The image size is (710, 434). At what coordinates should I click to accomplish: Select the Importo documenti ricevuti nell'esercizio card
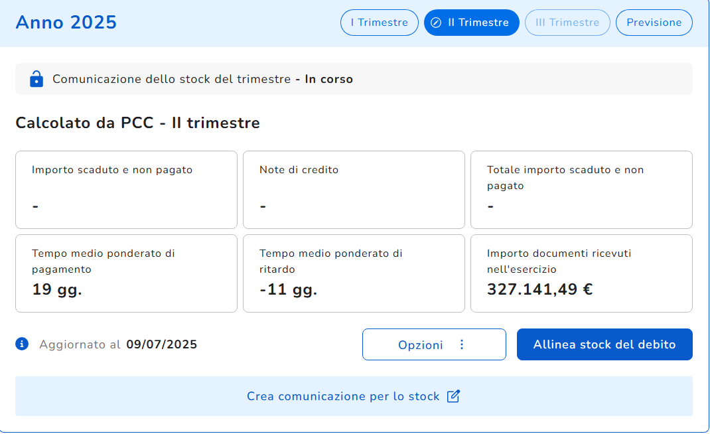click(581, 273)
